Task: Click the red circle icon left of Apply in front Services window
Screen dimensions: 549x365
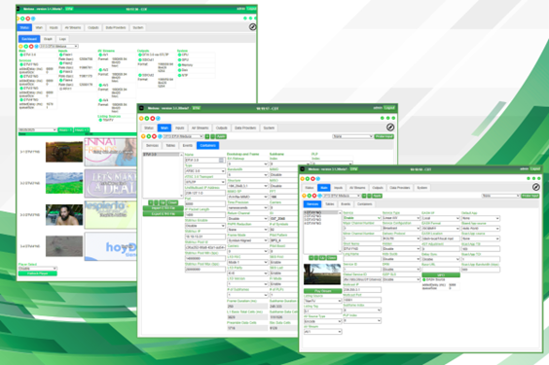Action: tap(314, 196)
